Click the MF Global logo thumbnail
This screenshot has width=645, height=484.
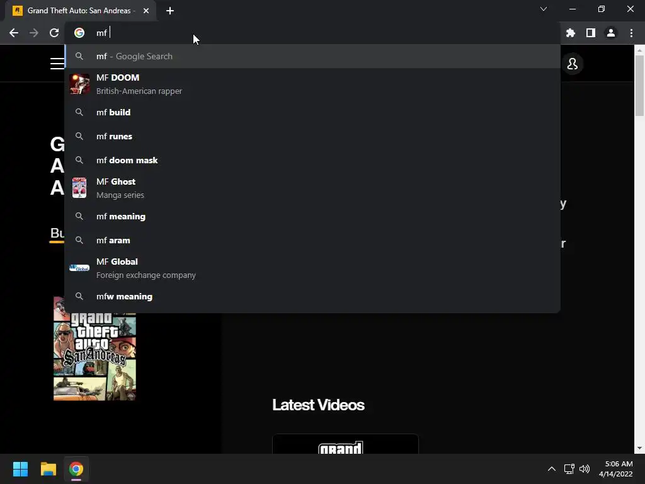[79, 268]
